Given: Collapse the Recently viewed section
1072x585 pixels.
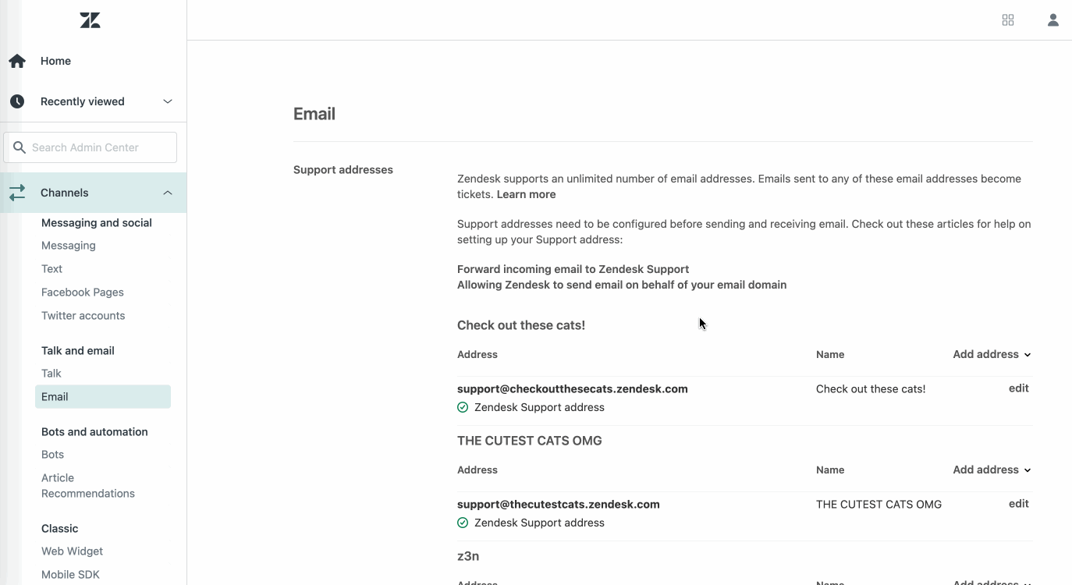Looking at the screenshot, I should [167, 101].
